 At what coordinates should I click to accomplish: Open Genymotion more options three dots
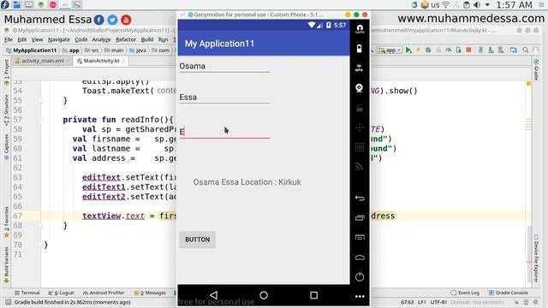360,297
